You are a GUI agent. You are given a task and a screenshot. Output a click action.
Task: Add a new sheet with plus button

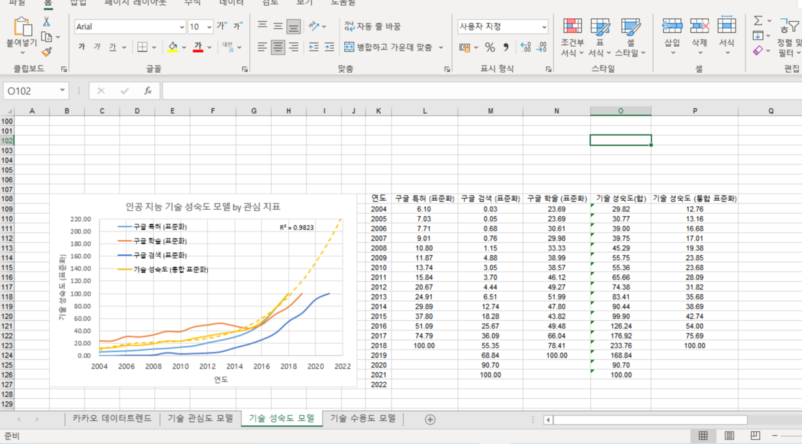click(x=430, y=419)
